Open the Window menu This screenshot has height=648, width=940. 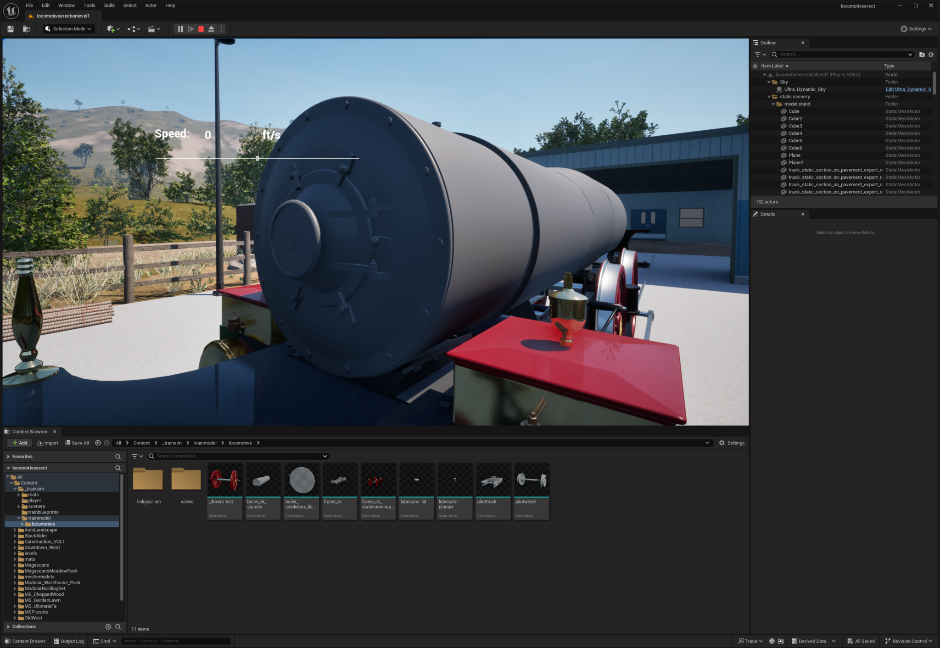(66, 5)
